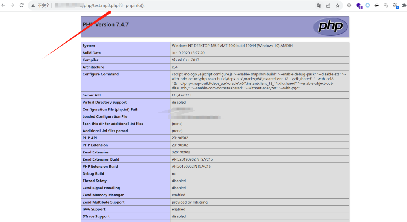407x222 pixels.
Task: Select the IPv6 Support enabled value
Action: pyautogui.click(x=178, y=209)
